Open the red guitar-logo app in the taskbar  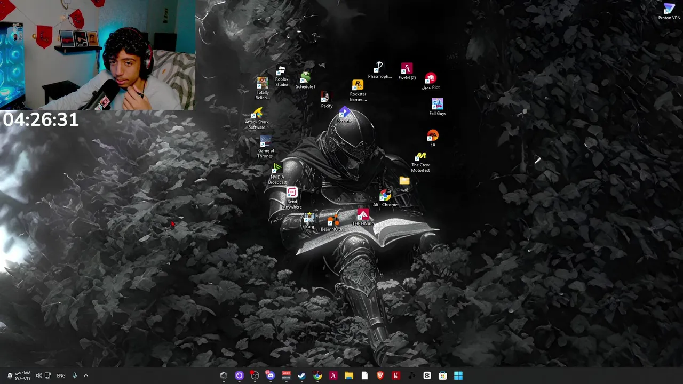[395, 375]
